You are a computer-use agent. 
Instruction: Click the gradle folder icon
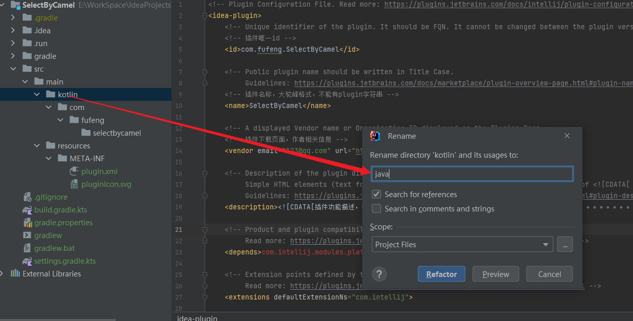click(x=27, y=56)
